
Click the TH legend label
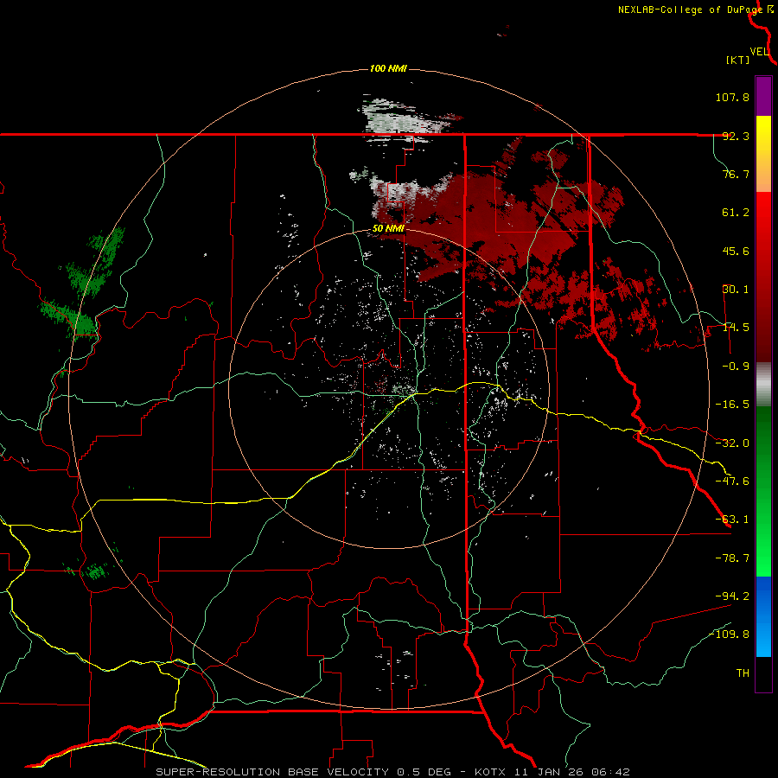pyautogui.click(x=743, y=673)
